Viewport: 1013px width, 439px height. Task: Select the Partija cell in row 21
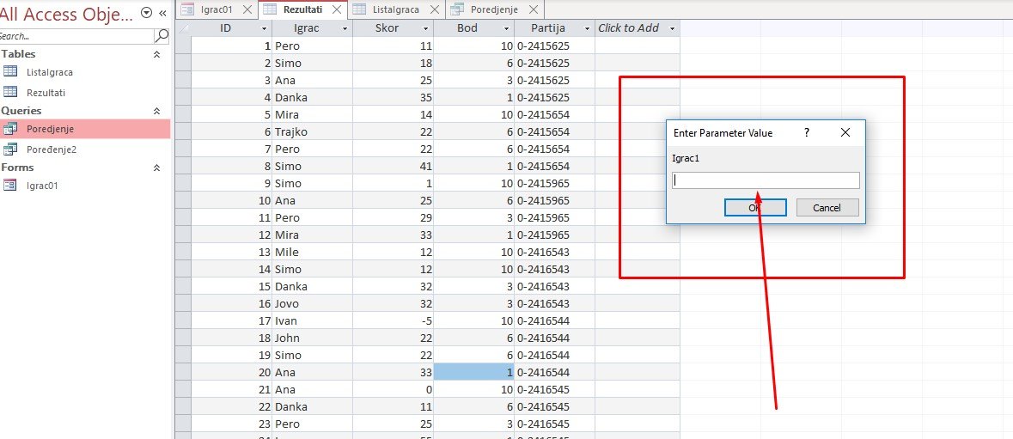tap(555, 389)
